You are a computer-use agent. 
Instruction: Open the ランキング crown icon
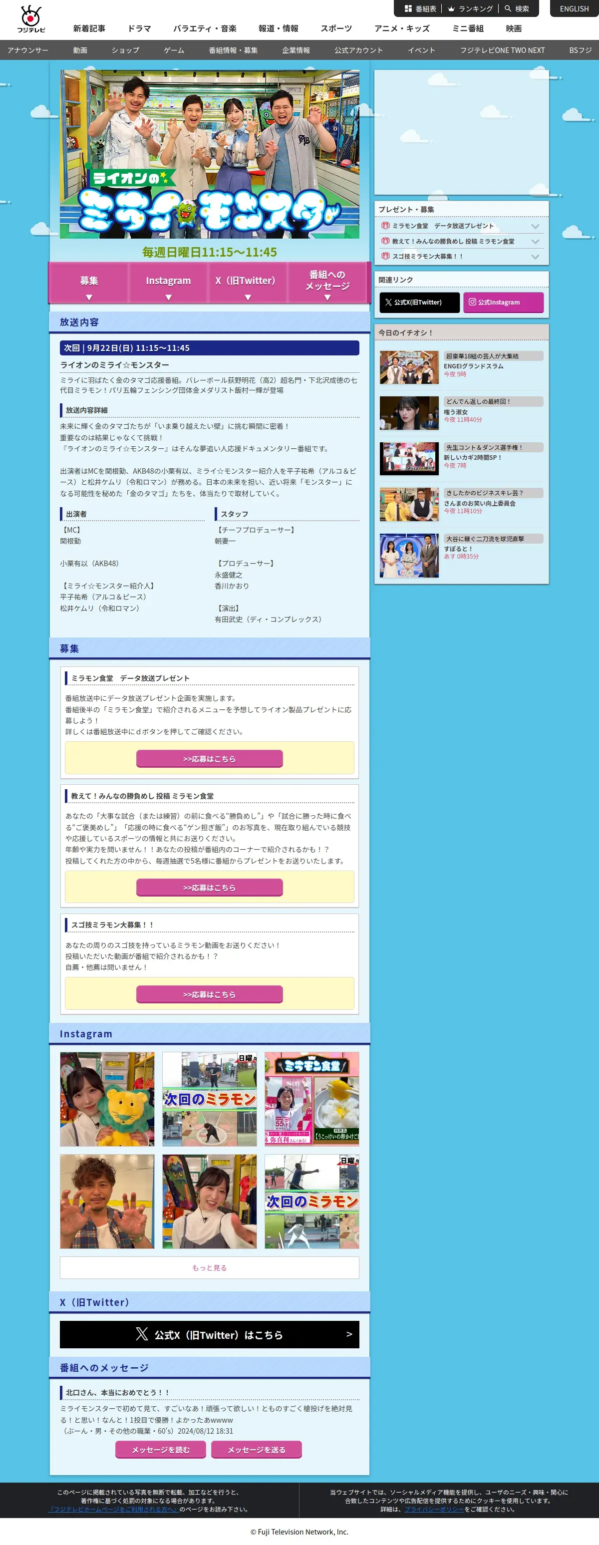point(451,9)
